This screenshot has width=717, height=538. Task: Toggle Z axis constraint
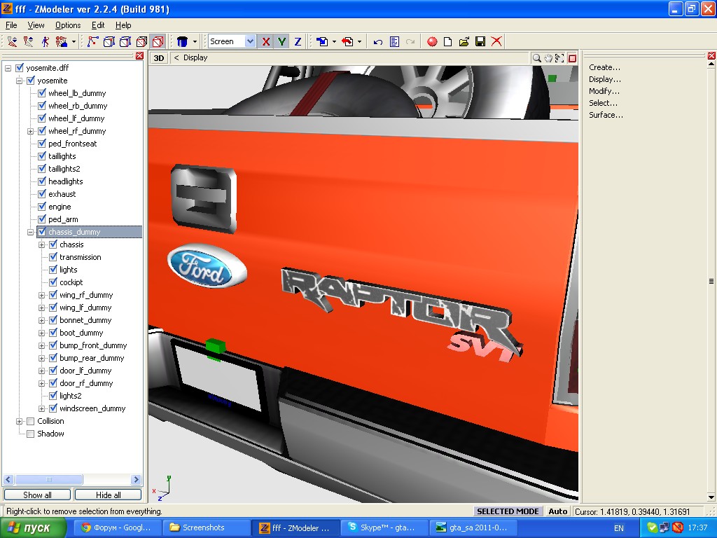[x=298, y=41]
